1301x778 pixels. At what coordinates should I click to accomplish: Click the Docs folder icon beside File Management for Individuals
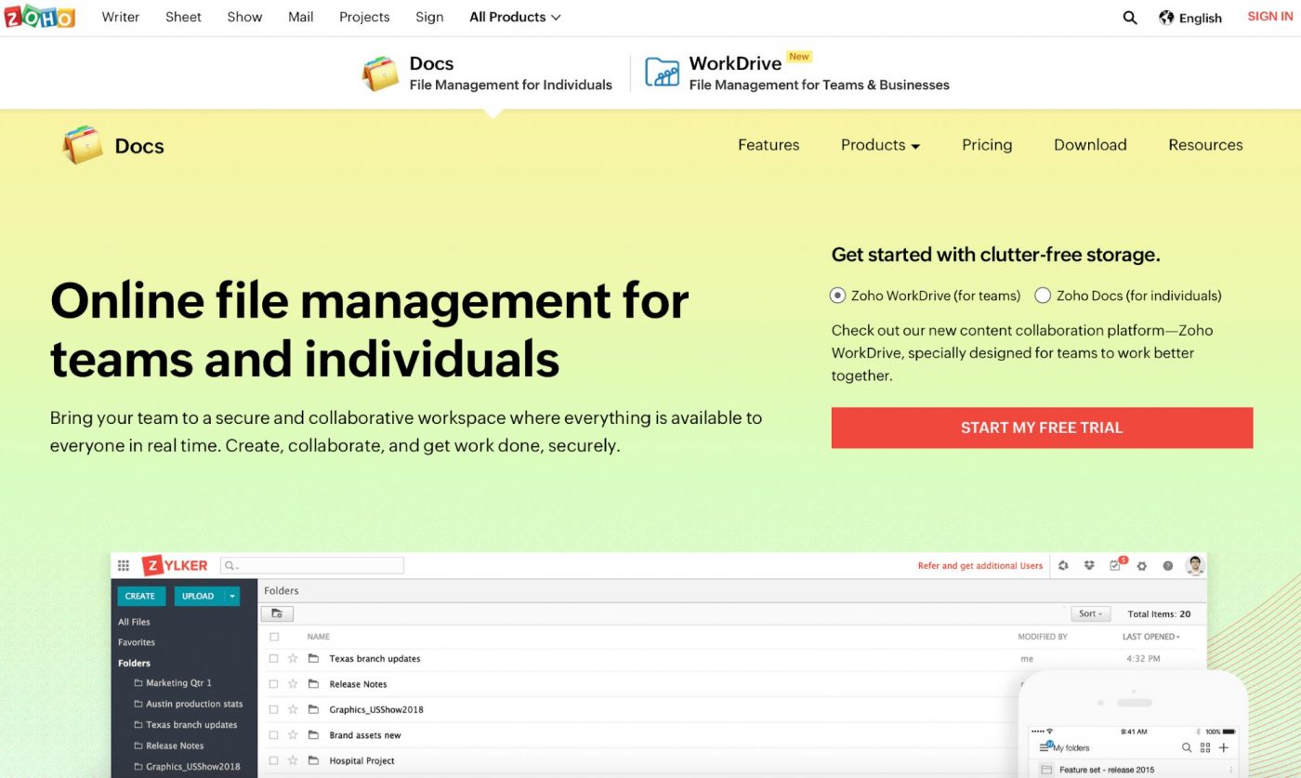pos(380,73)
